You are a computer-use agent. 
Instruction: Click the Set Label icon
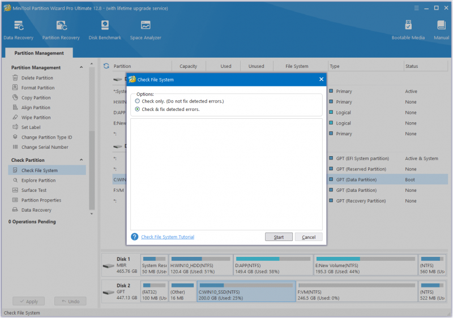pyautogui.click(x=15, y=127)
